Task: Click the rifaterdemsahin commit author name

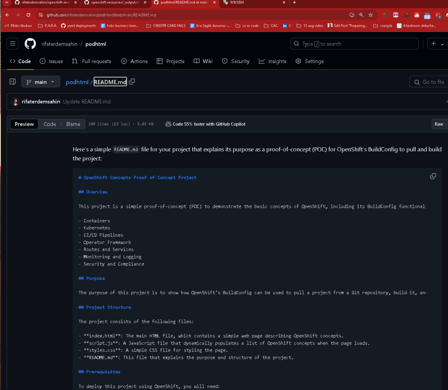Action: [41, 102]
